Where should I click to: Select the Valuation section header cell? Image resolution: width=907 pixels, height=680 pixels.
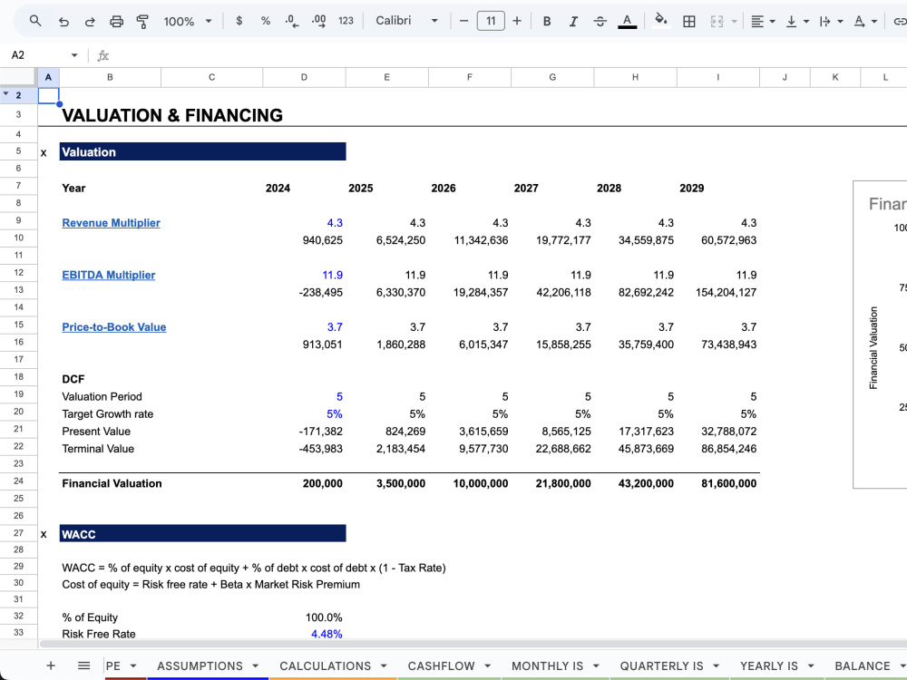pyautogui.click(x=202, y=151)
